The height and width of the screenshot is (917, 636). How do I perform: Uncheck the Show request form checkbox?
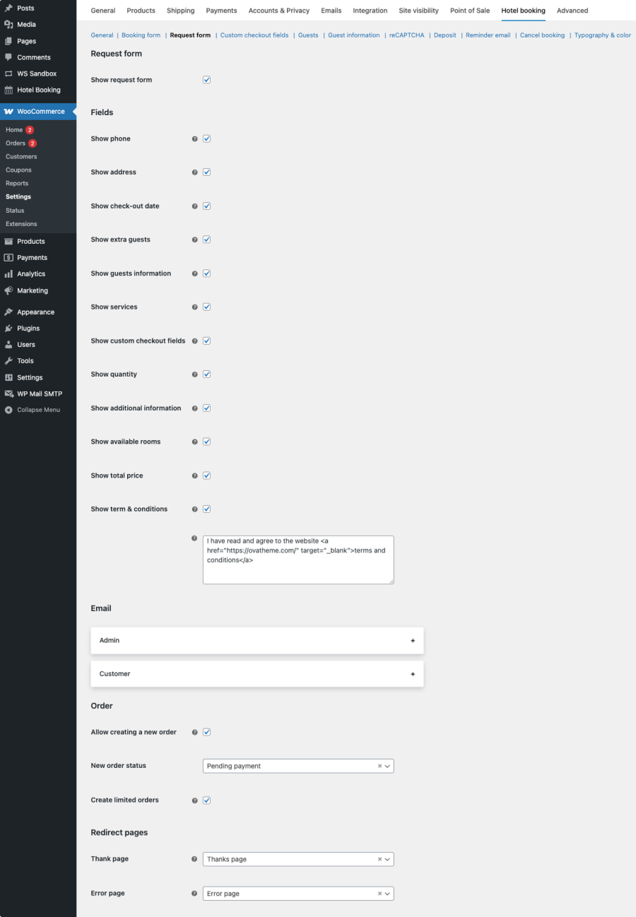tap(207, 80)
